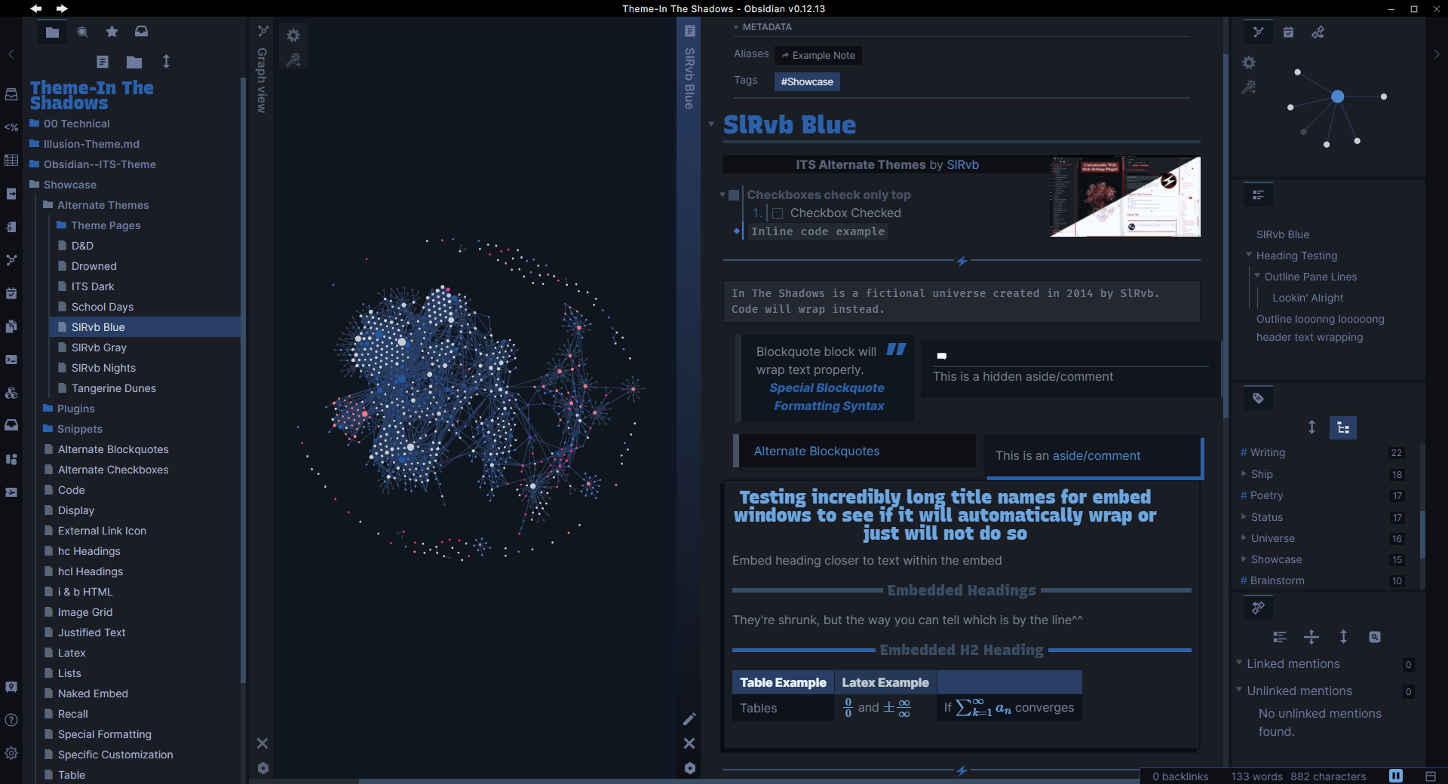Open the search tab in left sidebar
The image size is (1448, 784).
[82, 32]
